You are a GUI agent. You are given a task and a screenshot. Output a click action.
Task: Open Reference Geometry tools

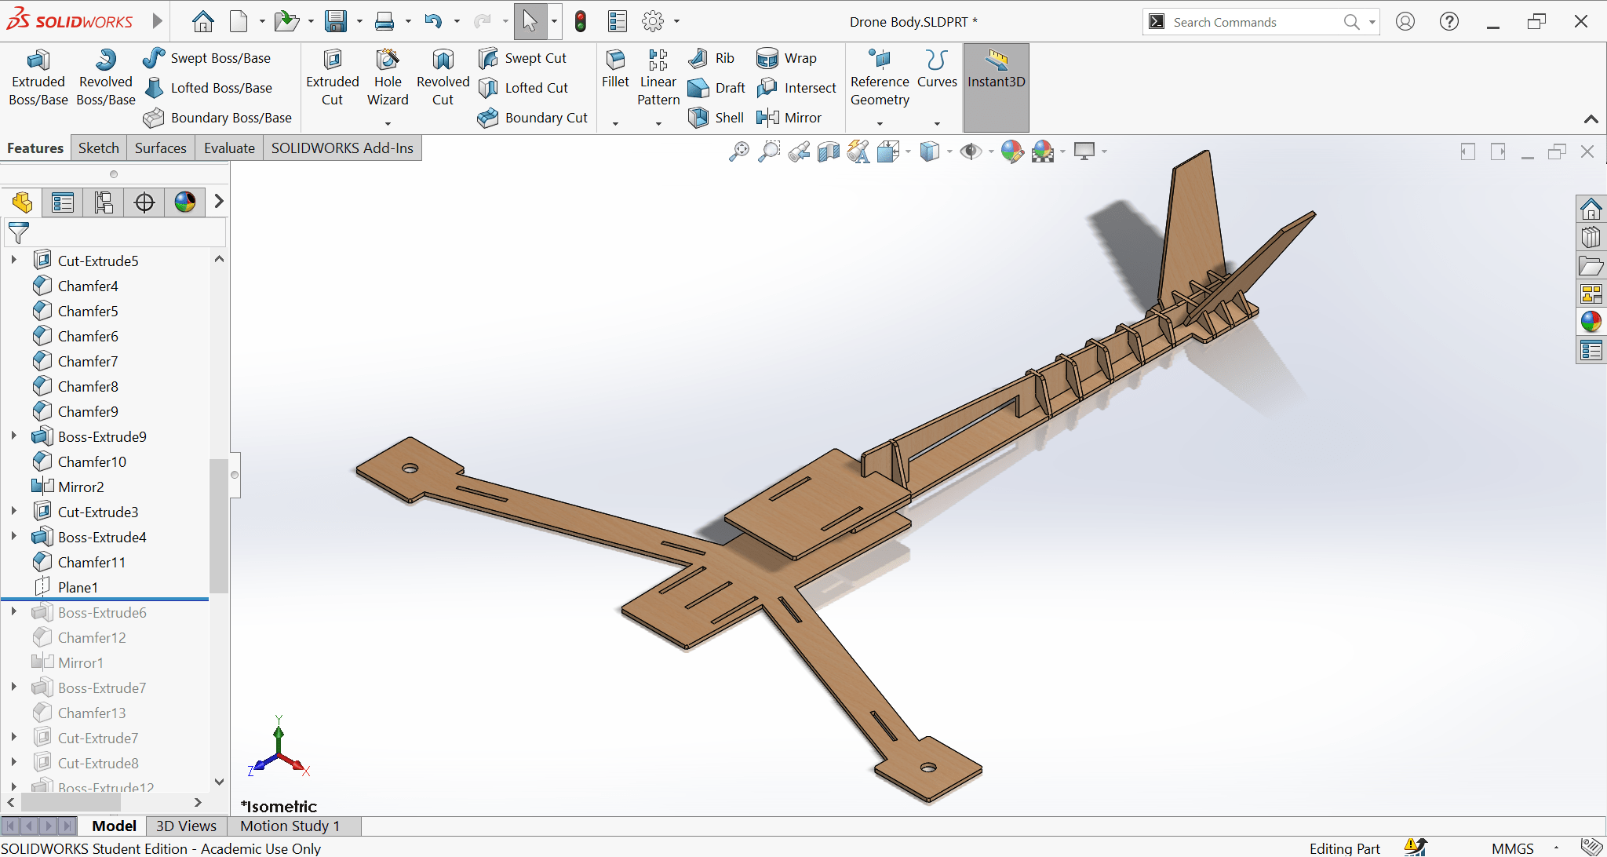[880, 77]
